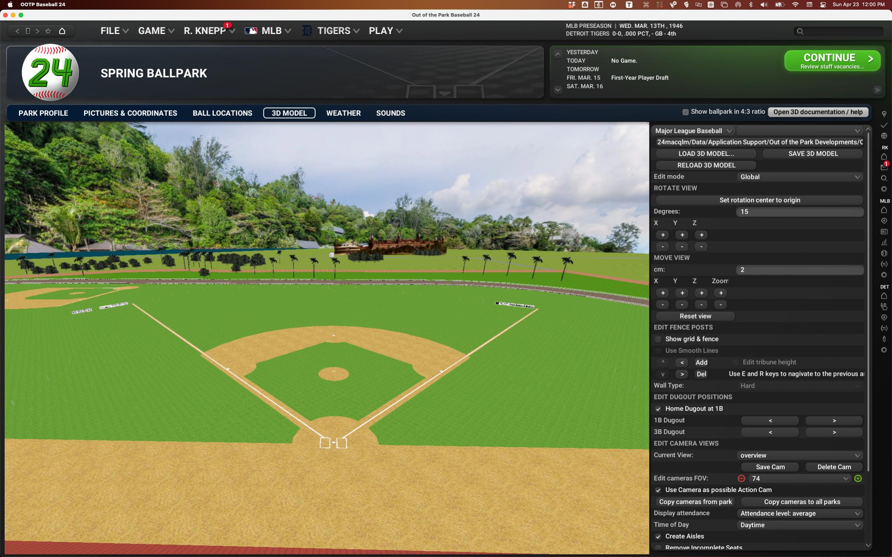Viewport: 892px width, 557px height.
Task: Switch to the WEATHER tab
Action: pyautogui.click(x=343, y=113)
